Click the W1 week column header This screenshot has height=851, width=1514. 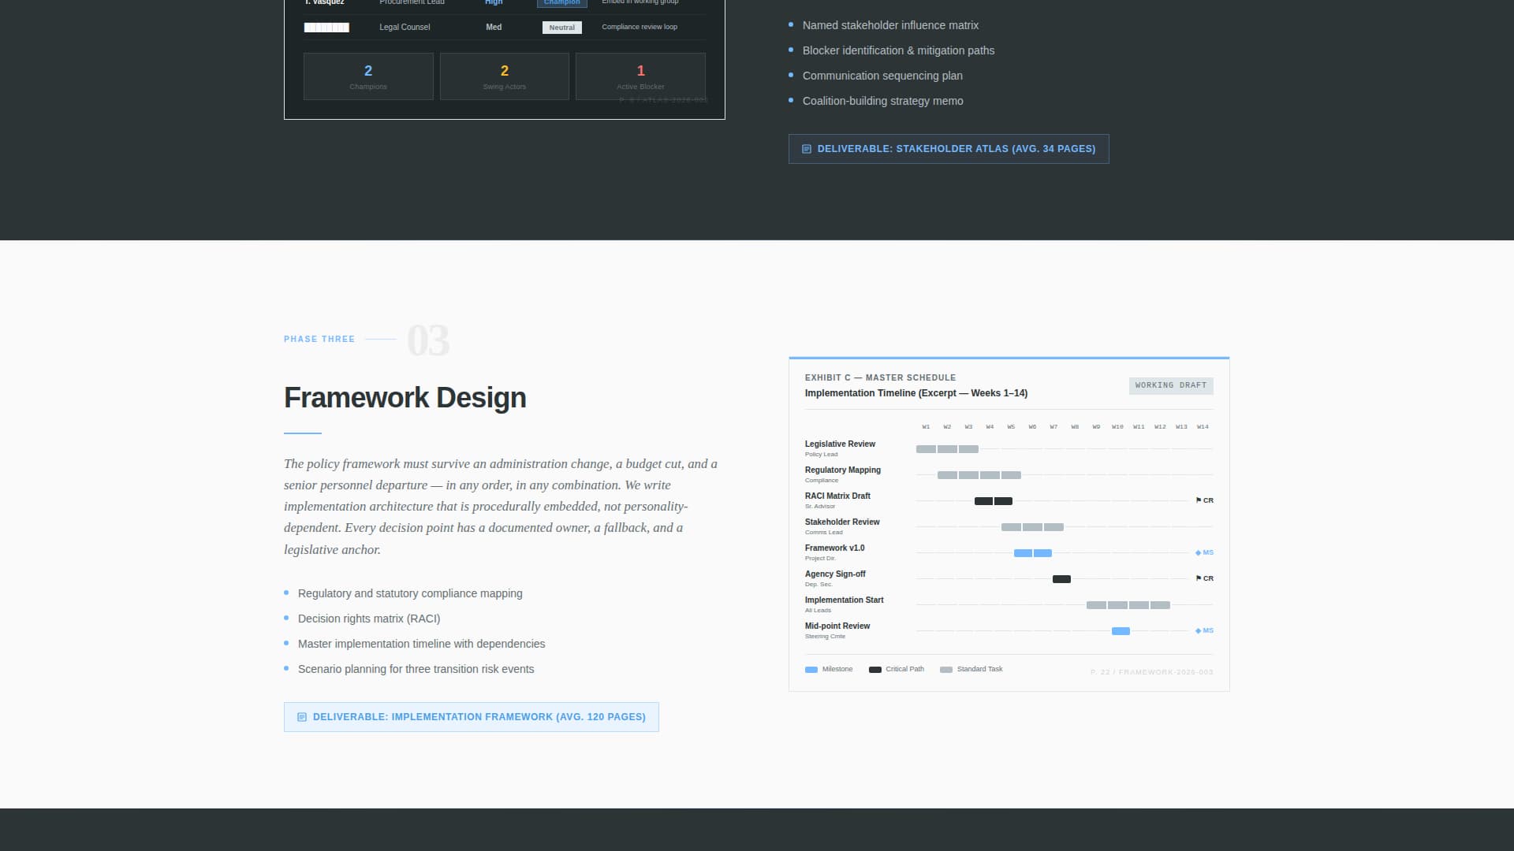coord(926,427)
